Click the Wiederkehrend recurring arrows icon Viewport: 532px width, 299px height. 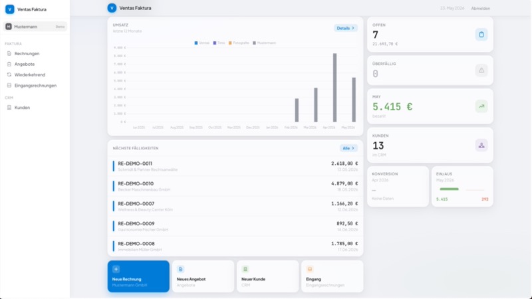tap(9, 74)
